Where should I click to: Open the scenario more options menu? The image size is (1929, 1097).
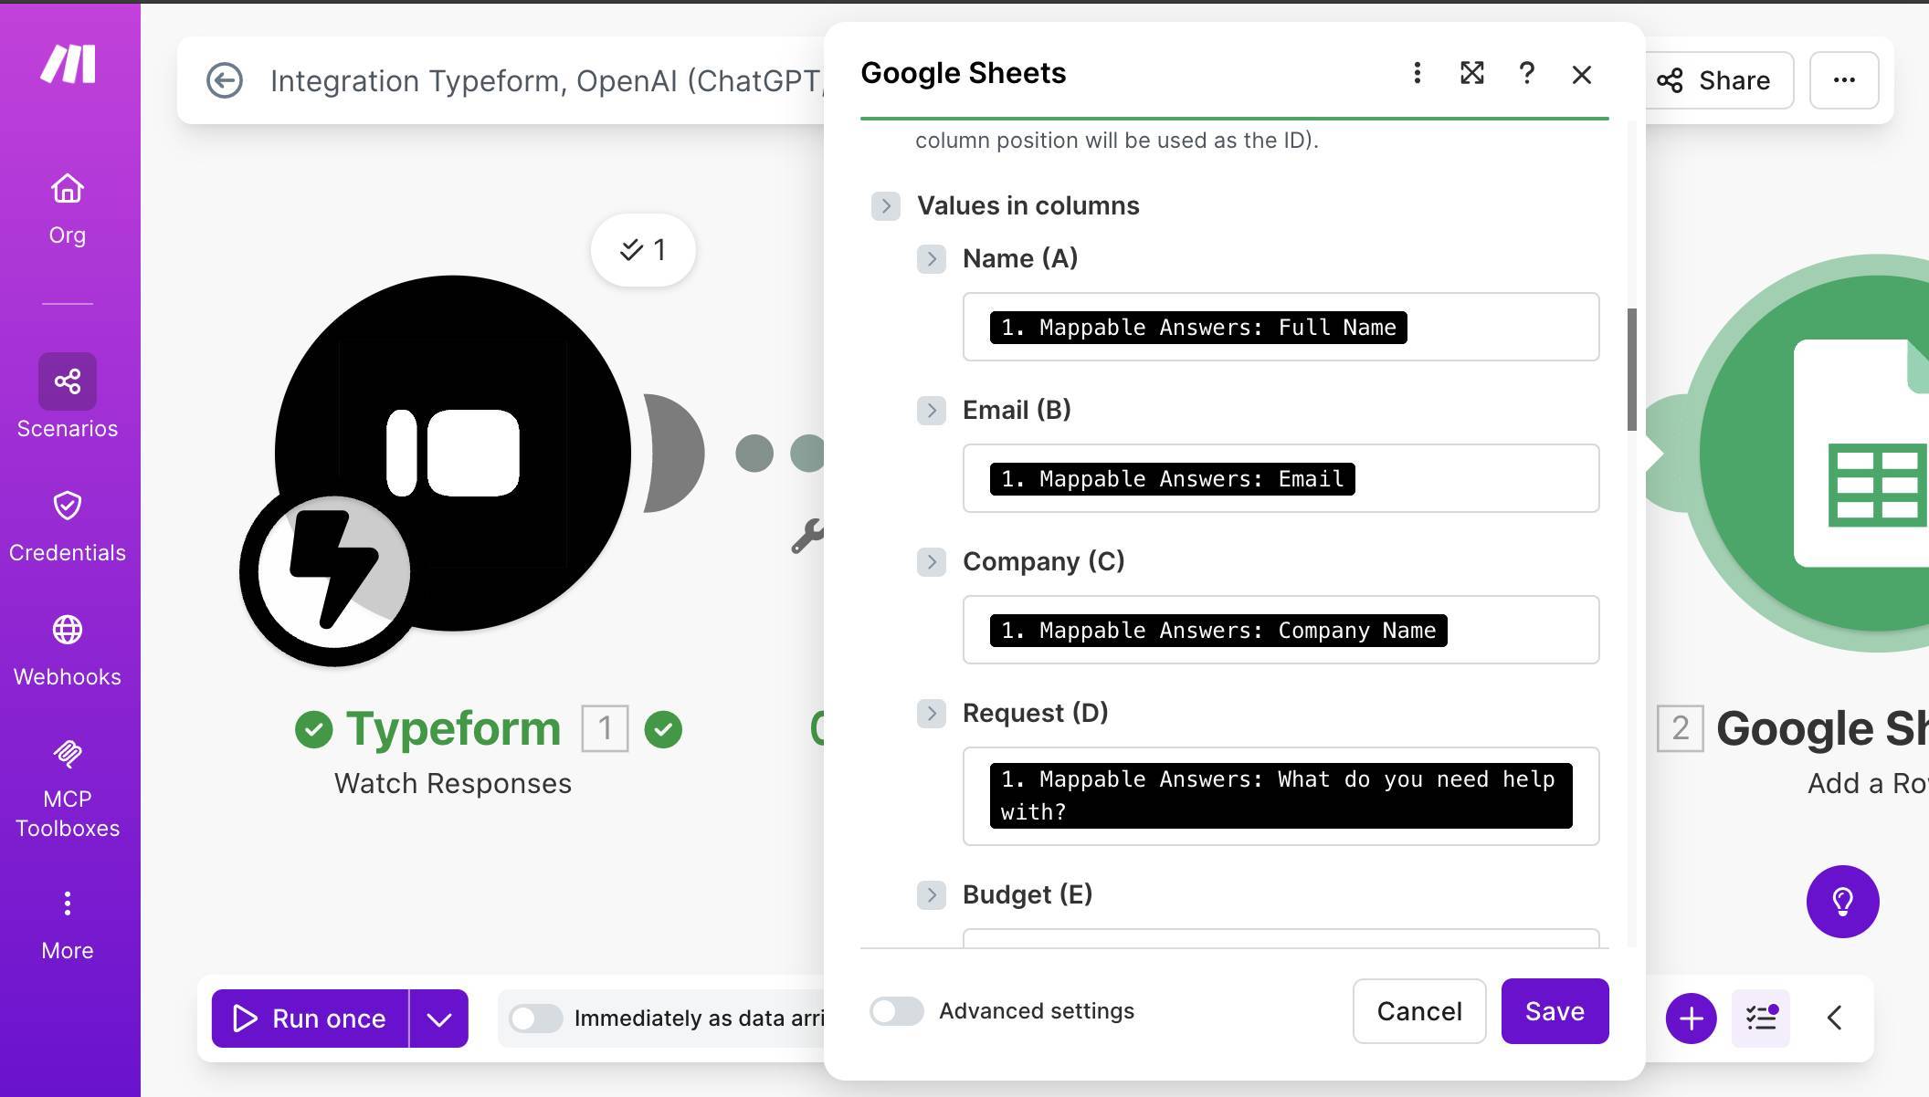click(x=1844, y=80)
